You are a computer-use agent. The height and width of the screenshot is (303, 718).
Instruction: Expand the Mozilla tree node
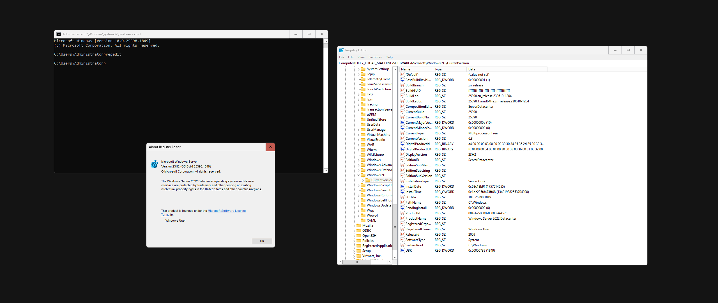(354, 226)
